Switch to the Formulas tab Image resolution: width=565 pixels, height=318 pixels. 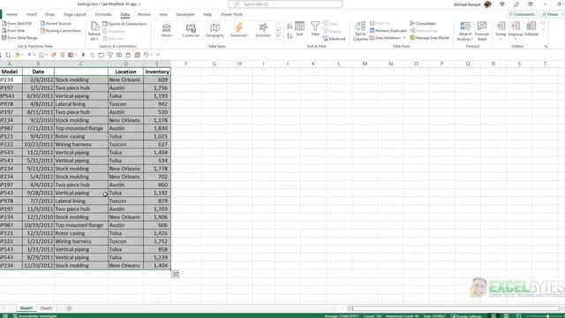103,14
